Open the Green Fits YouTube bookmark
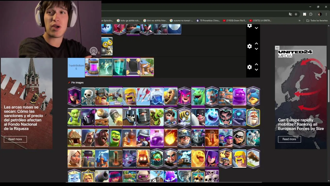Screen dimensions: 330x186 coord(235,21)
